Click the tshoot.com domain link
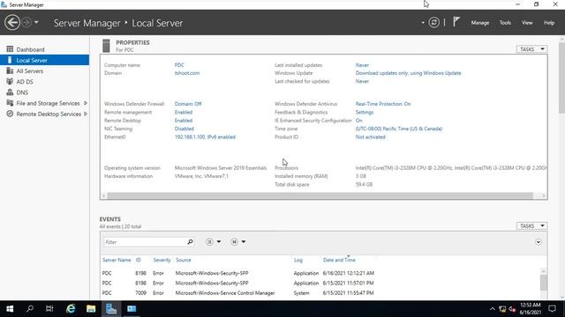Viewport: 565px width, 317px height. (x=187, y=73)
